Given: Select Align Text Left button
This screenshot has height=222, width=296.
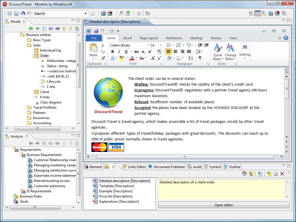Looking at the screenshot, I should pyautogui.click(x=168, y=51).
